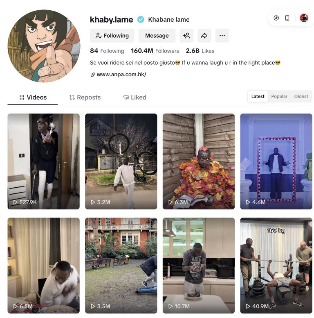The width and height of the screenshot is (314, 318).
Task: Select the Latest sort option
Action: (258, 96)
